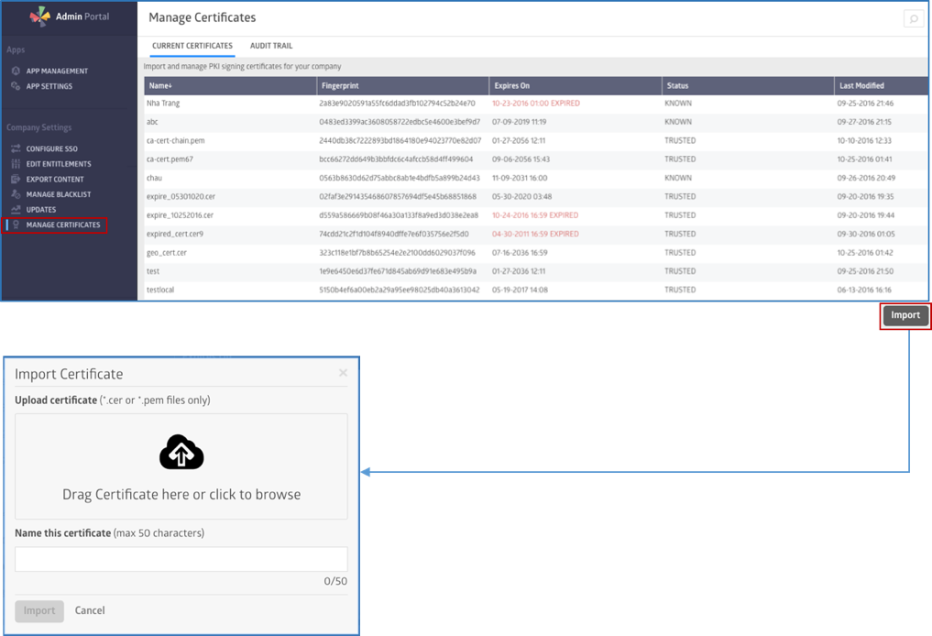This screenshot has height=636, width=932.
Task: Close the Import Certificate dialog with X
Action: coord(343,373)
